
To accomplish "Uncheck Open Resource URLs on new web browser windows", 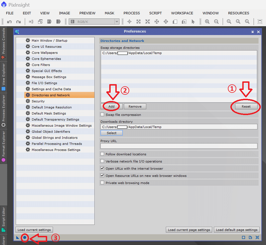I will (x=102, y=175).
